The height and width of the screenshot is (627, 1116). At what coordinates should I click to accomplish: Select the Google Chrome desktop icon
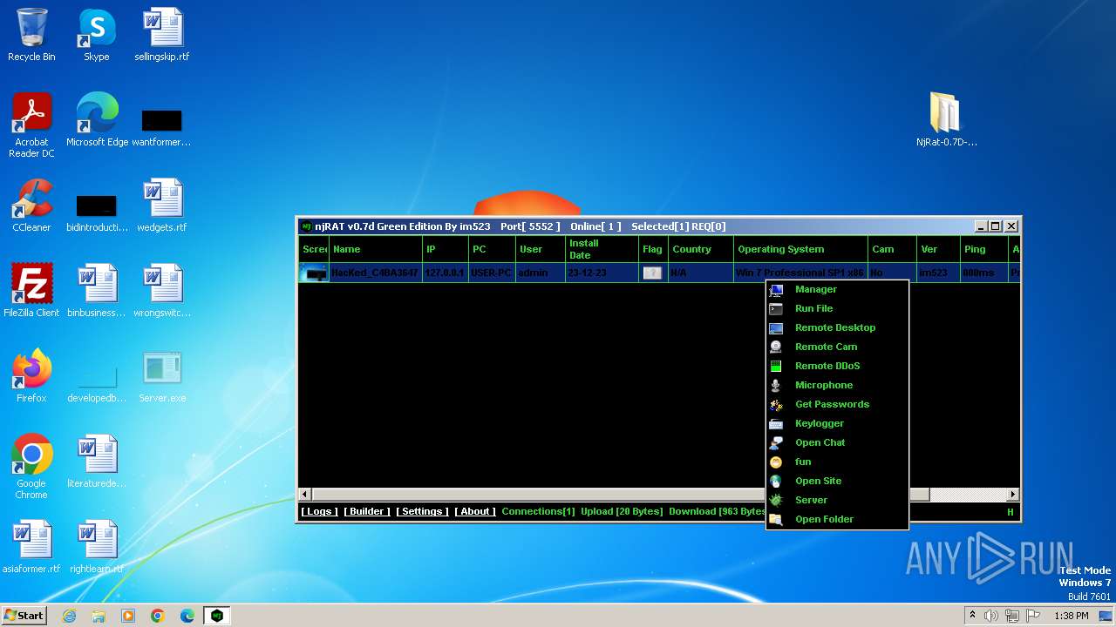[x=31, y=468]
